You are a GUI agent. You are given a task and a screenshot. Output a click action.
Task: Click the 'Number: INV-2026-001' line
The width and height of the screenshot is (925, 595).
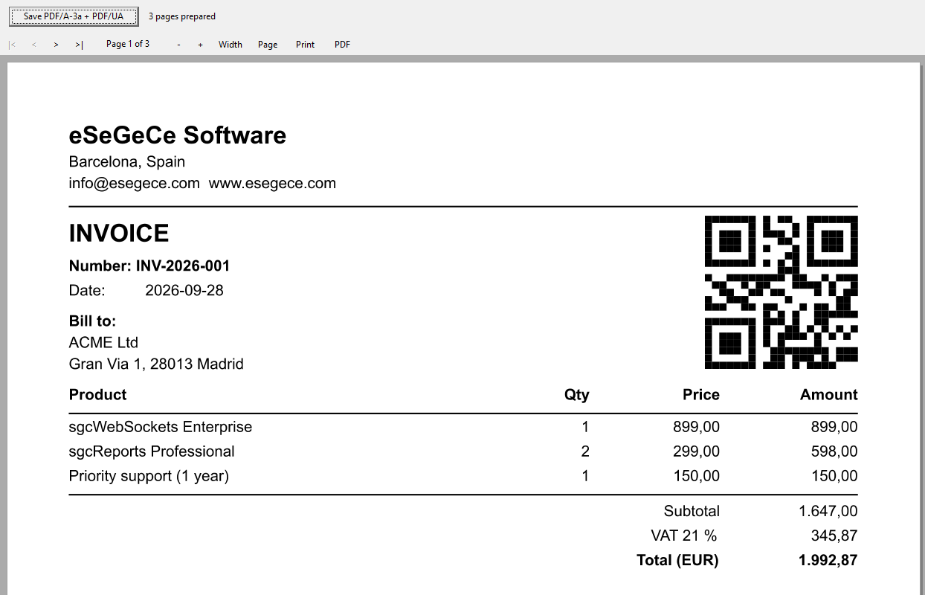pyautogui.click(x=149, y=266)
